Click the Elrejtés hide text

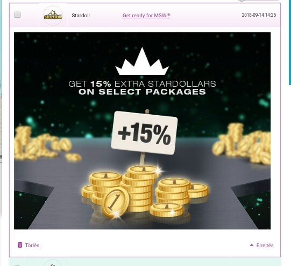265,246
